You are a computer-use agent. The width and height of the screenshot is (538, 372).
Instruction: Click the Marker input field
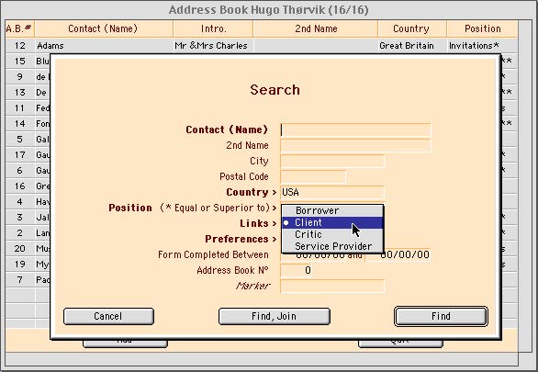pos(332,287)
